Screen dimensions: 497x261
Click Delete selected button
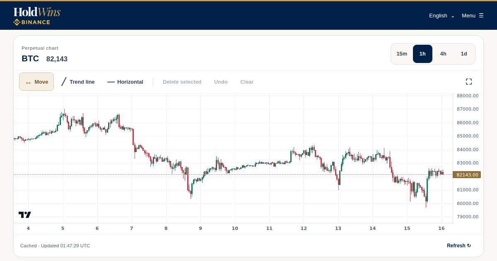pos(182,82)
